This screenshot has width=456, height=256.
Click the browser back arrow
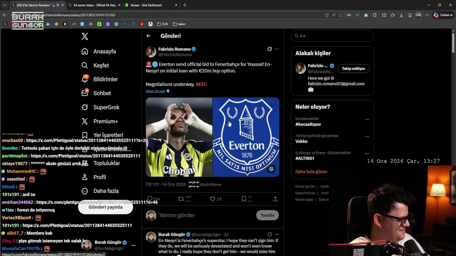(5, 15)
